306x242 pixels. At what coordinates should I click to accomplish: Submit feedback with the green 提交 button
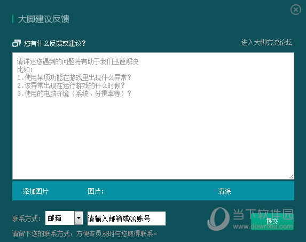click(272, 222)
